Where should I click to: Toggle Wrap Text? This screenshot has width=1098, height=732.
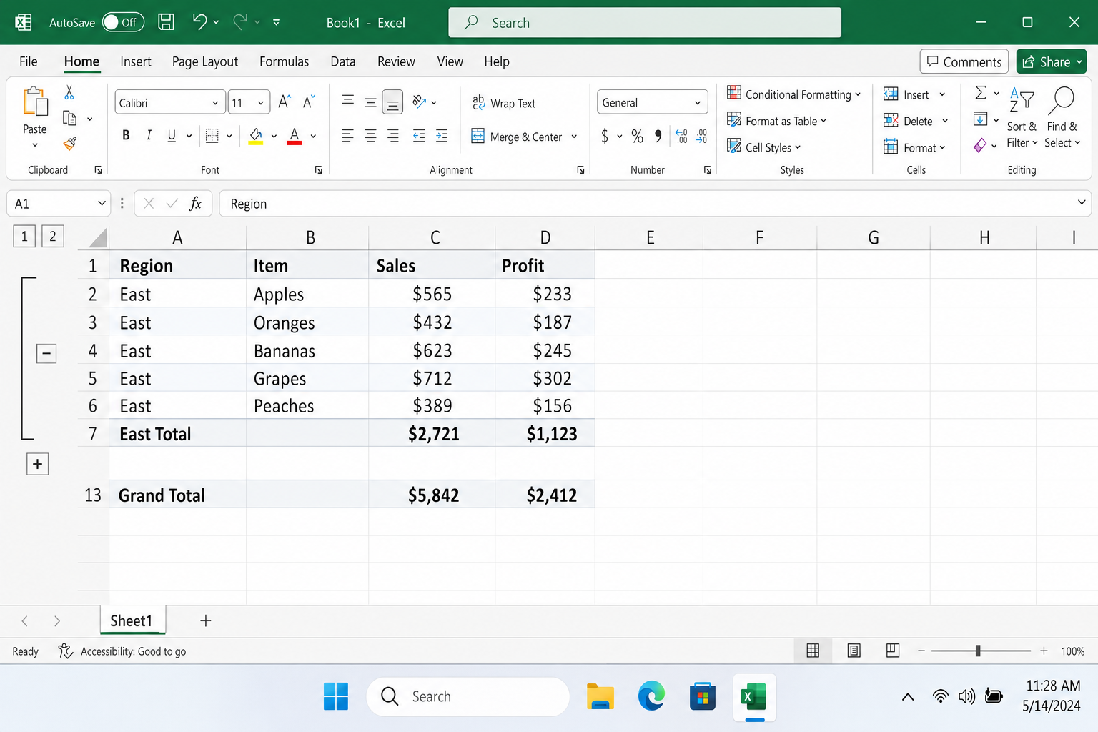(504, 103)
